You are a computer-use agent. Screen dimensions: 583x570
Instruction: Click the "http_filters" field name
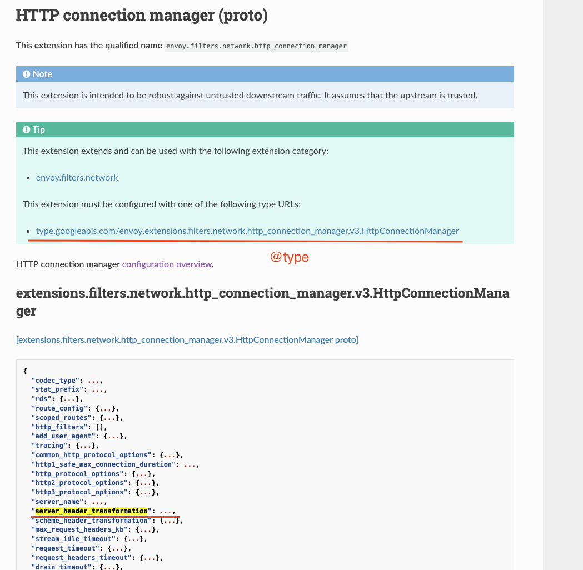59,427
